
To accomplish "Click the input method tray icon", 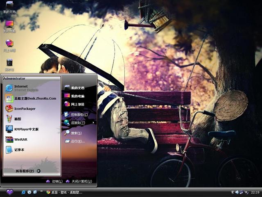I will click(246, 192).
